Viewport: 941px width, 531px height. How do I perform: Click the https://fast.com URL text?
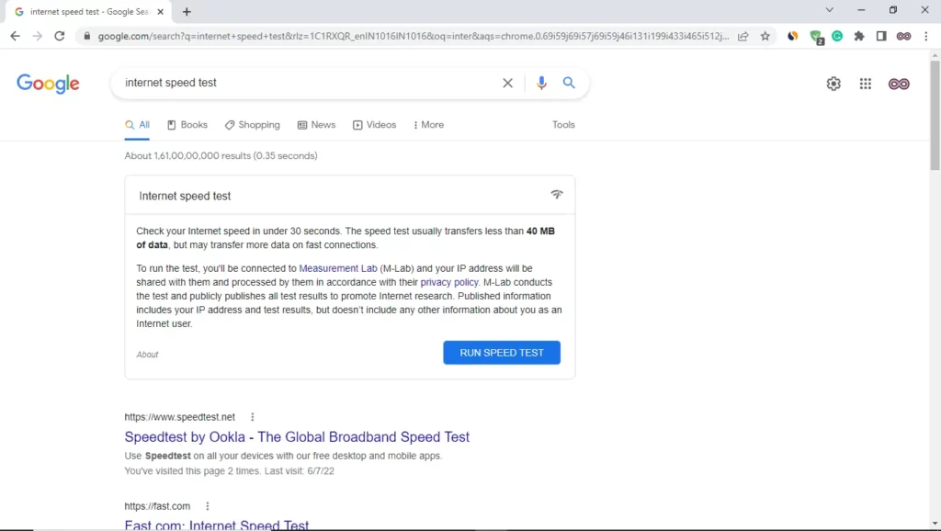coord(157,506)
